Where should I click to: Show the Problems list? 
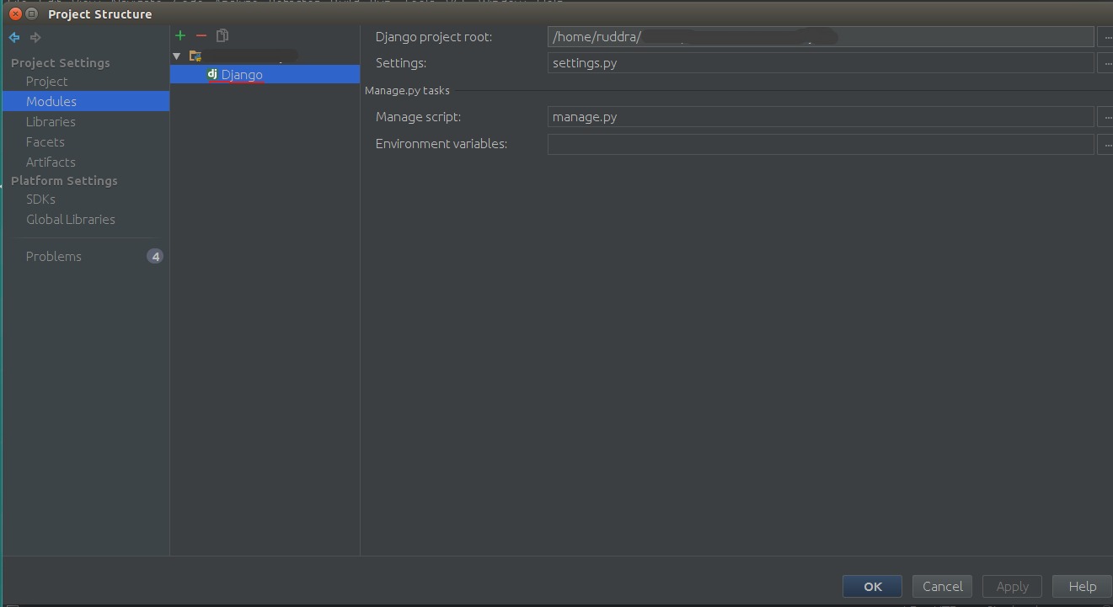[x=53, y=256]
